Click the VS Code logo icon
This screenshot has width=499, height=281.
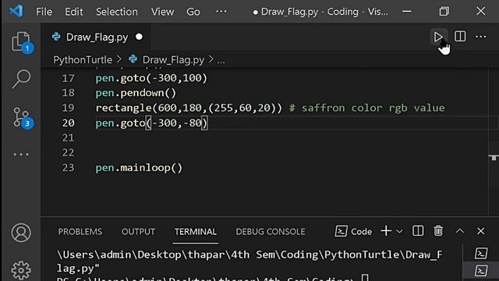point(16,12)
